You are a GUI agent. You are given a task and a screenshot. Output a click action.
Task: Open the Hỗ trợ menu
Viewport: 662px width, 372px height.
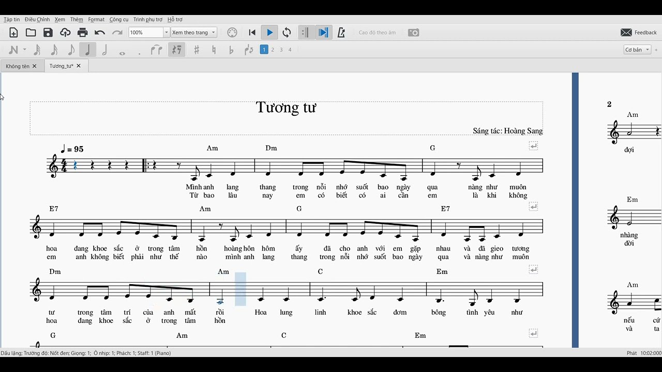(x=175, y=20)
